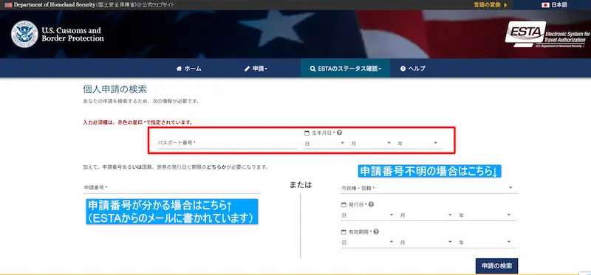Click the US flag icon in top bar
Viewport: 591px width, 275px height.
coord(8,5)
